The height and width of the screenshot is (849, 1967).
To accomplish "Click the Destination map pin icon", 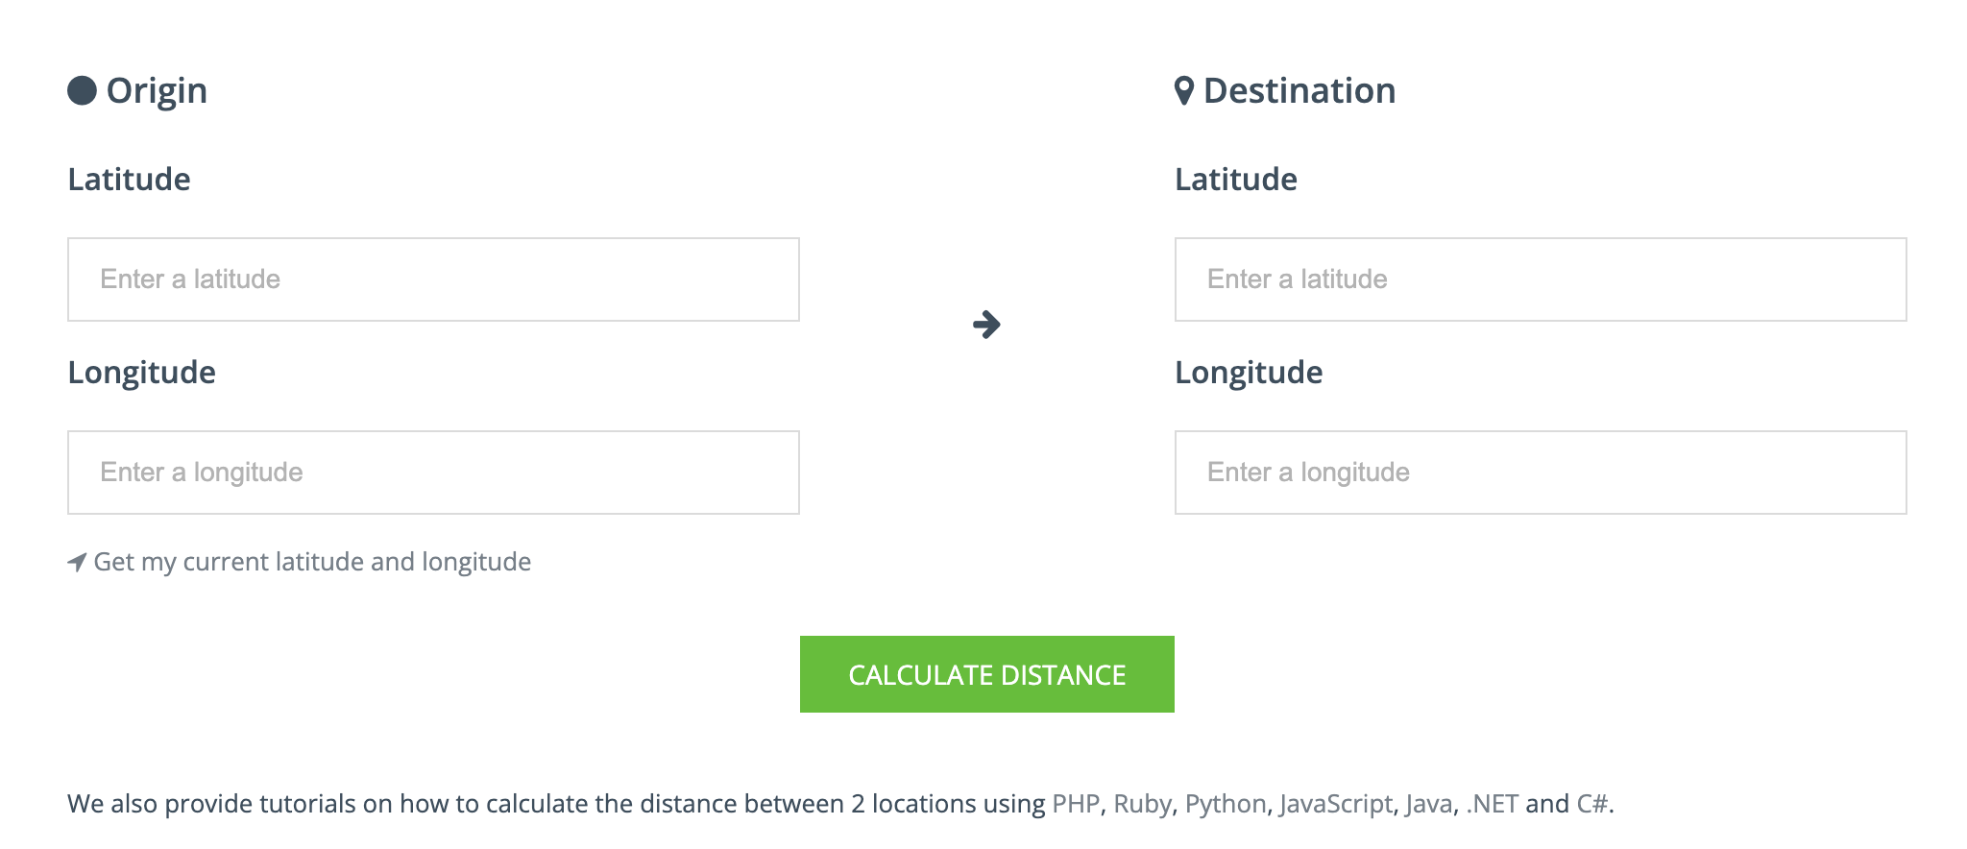I will (x=1184, y=90).
